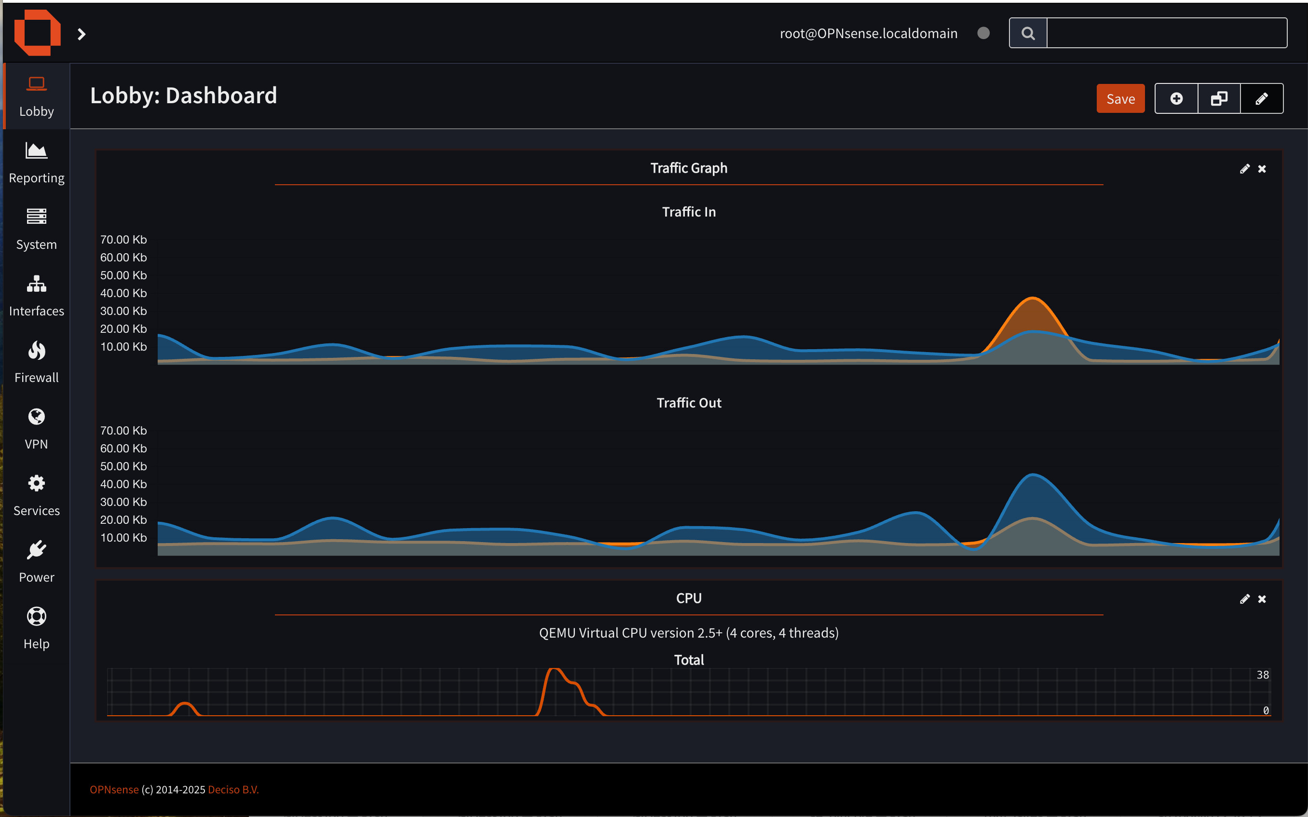Click the Save dashboard button
Viewport: 1308px width, 817px height.
tap(1120, 99)
